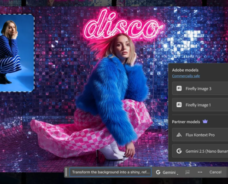Screen dimensions: 228x184
Task: Choose Flux Kontext Pro partner model
Action: [200, 135]
